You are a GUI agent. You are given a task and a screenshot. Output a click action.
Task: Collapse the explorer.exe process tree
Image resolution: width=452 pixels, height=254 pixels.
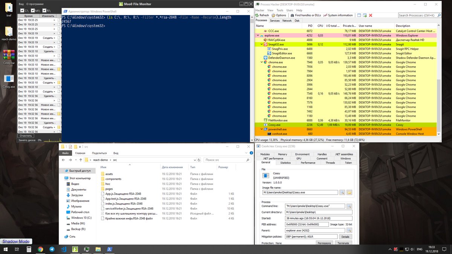point(258,35)
